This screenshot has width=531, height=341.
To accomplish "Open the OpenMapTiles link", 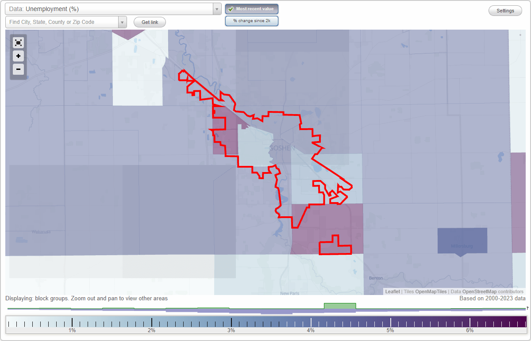I will [431, 292].
